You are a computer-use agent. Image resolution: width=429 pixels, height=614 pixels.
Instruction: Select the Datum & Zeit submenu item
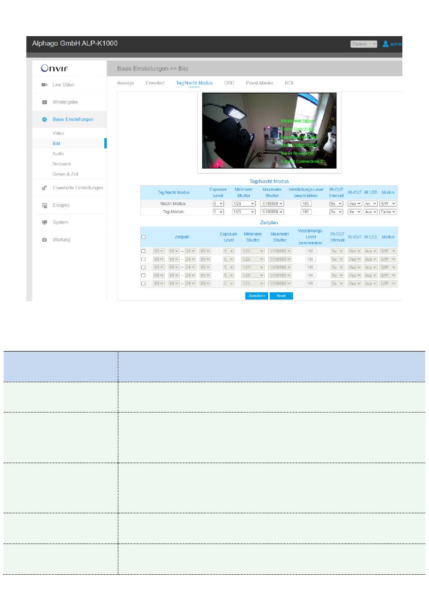coord(65,174)
